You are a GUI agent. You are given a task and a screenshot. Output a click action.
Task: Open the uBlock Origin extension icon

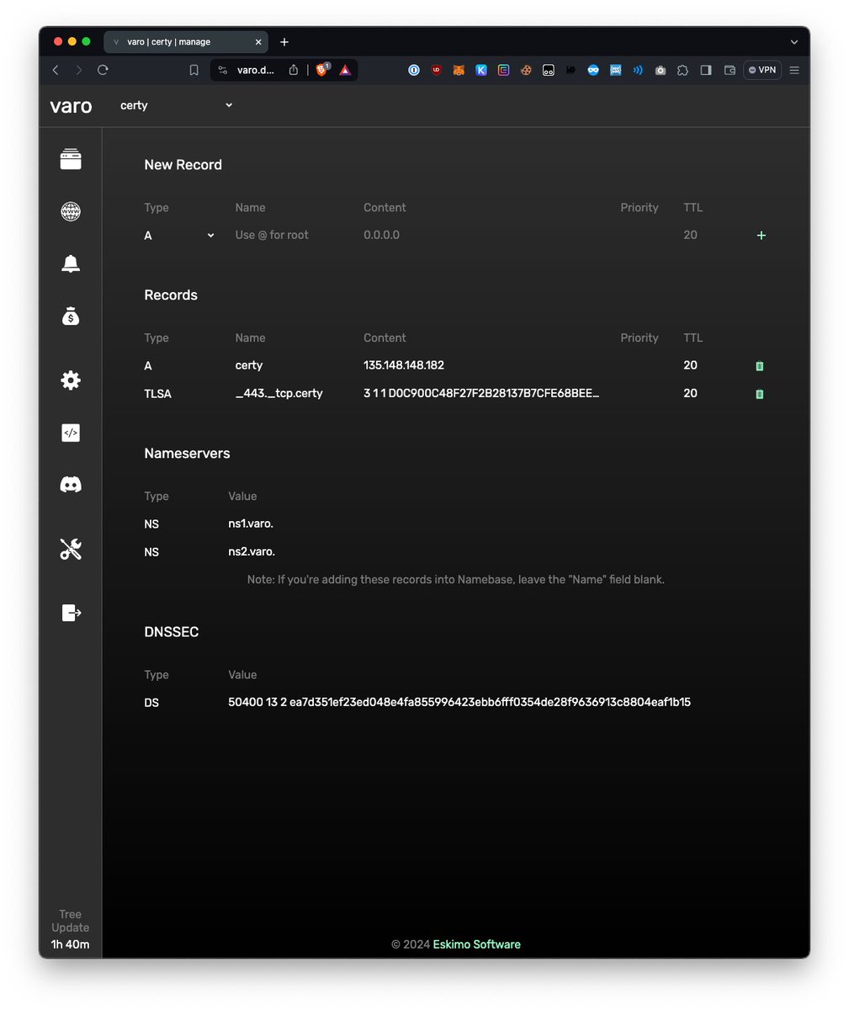436,71
